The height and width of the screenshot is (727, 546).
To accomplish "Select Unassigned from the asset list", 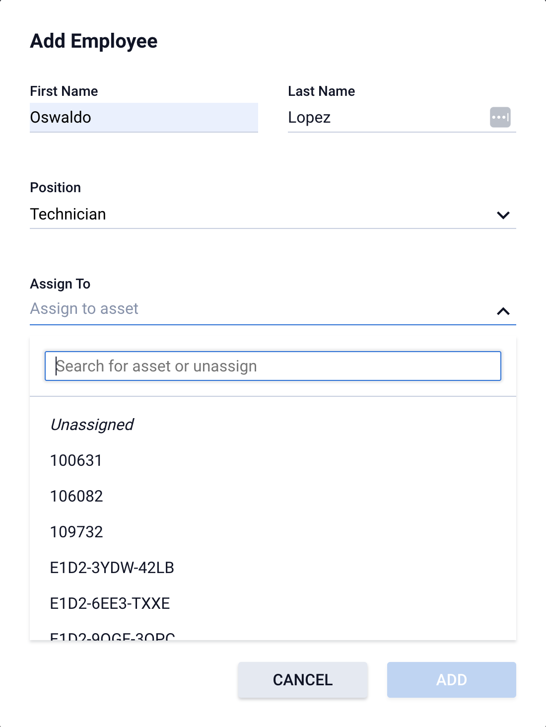I will click(x=92, y=425).
